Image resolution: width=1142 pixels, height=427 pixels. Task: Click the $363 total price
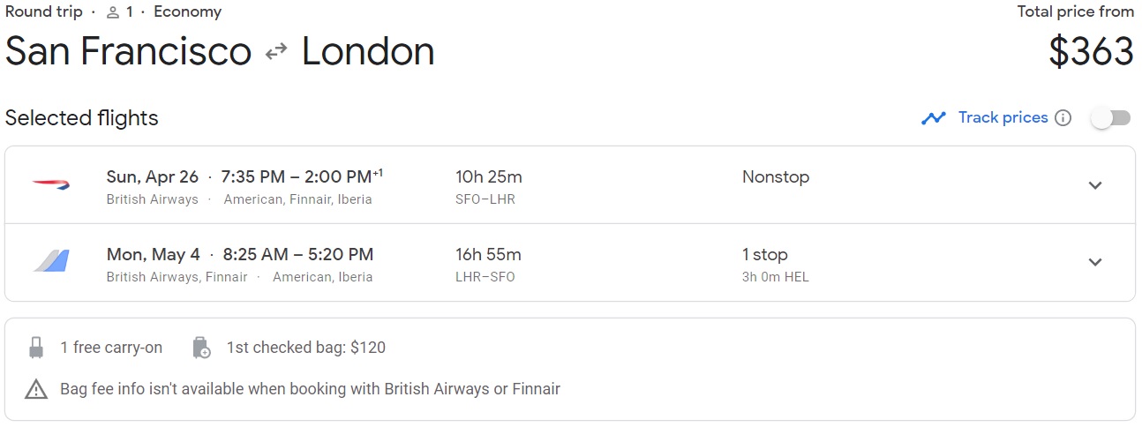pos(1091,51)
